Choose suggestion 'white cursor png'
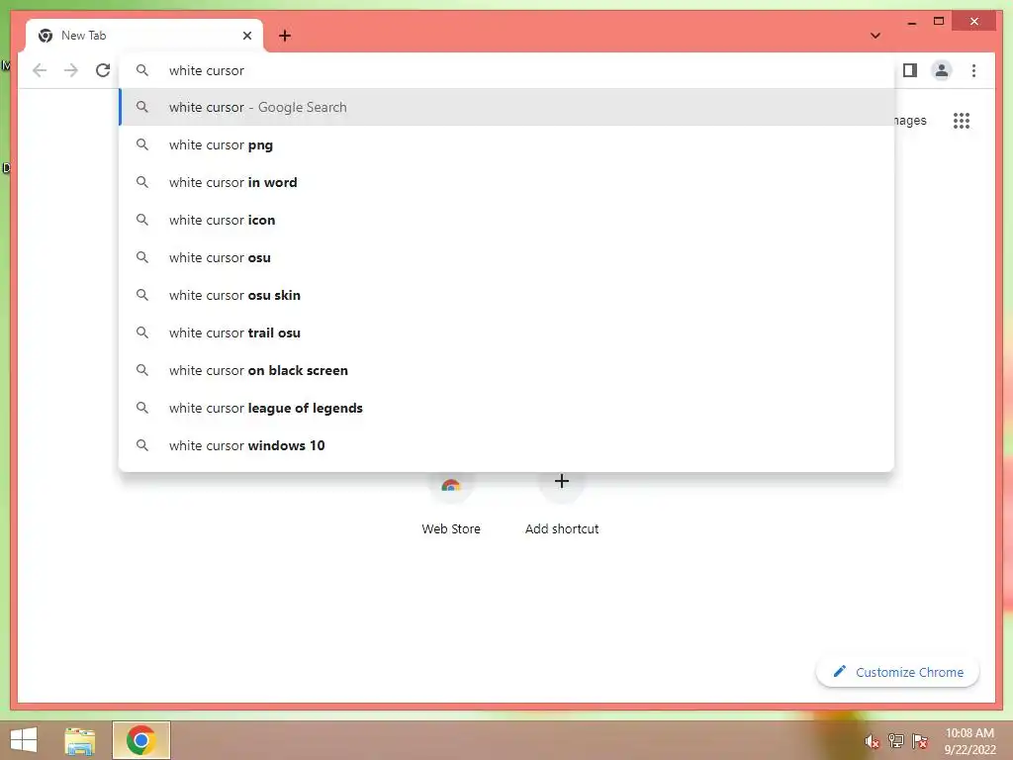1013x760 pixels. 506,144
